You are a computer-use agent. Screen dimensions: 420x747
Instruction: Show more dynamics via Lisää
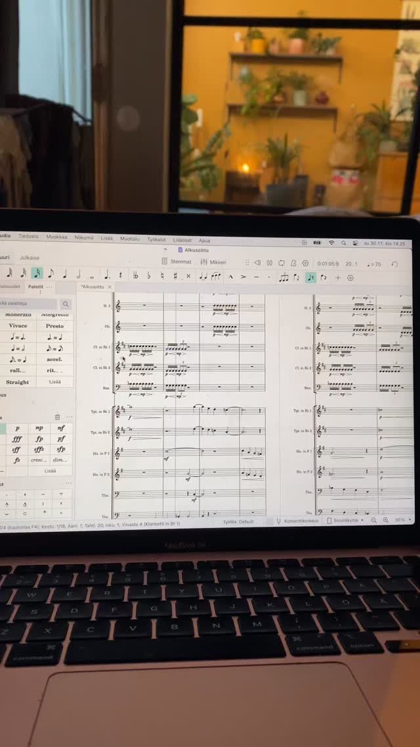(50, 471)
